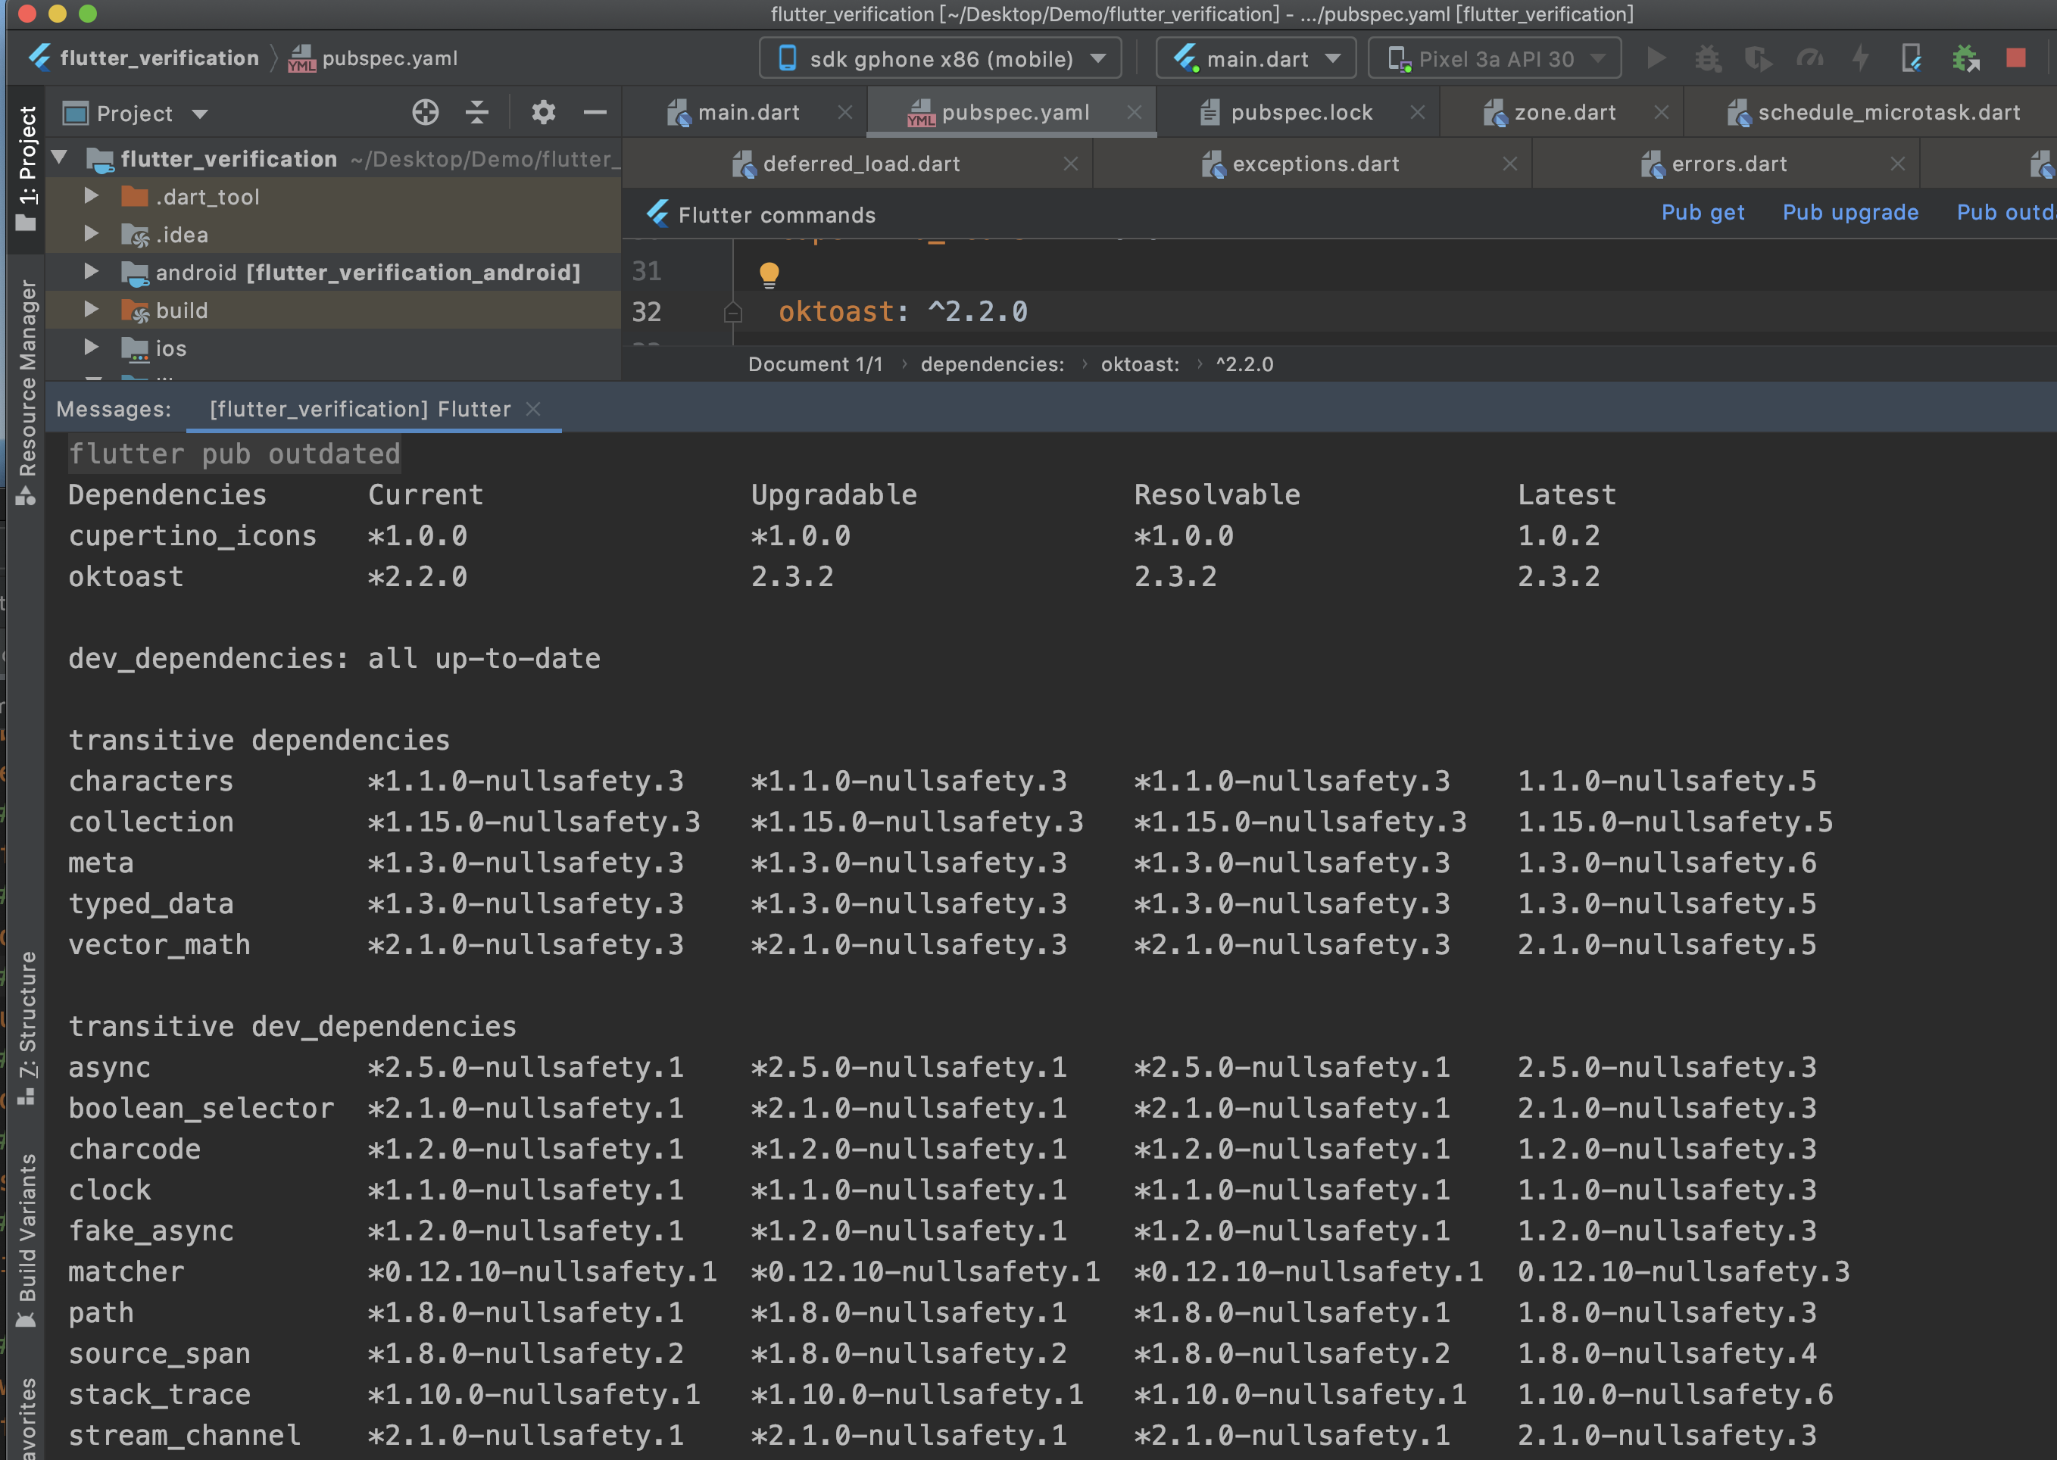Click the Pub get link
2057x1460 pixels.
tap(1702, 212)
